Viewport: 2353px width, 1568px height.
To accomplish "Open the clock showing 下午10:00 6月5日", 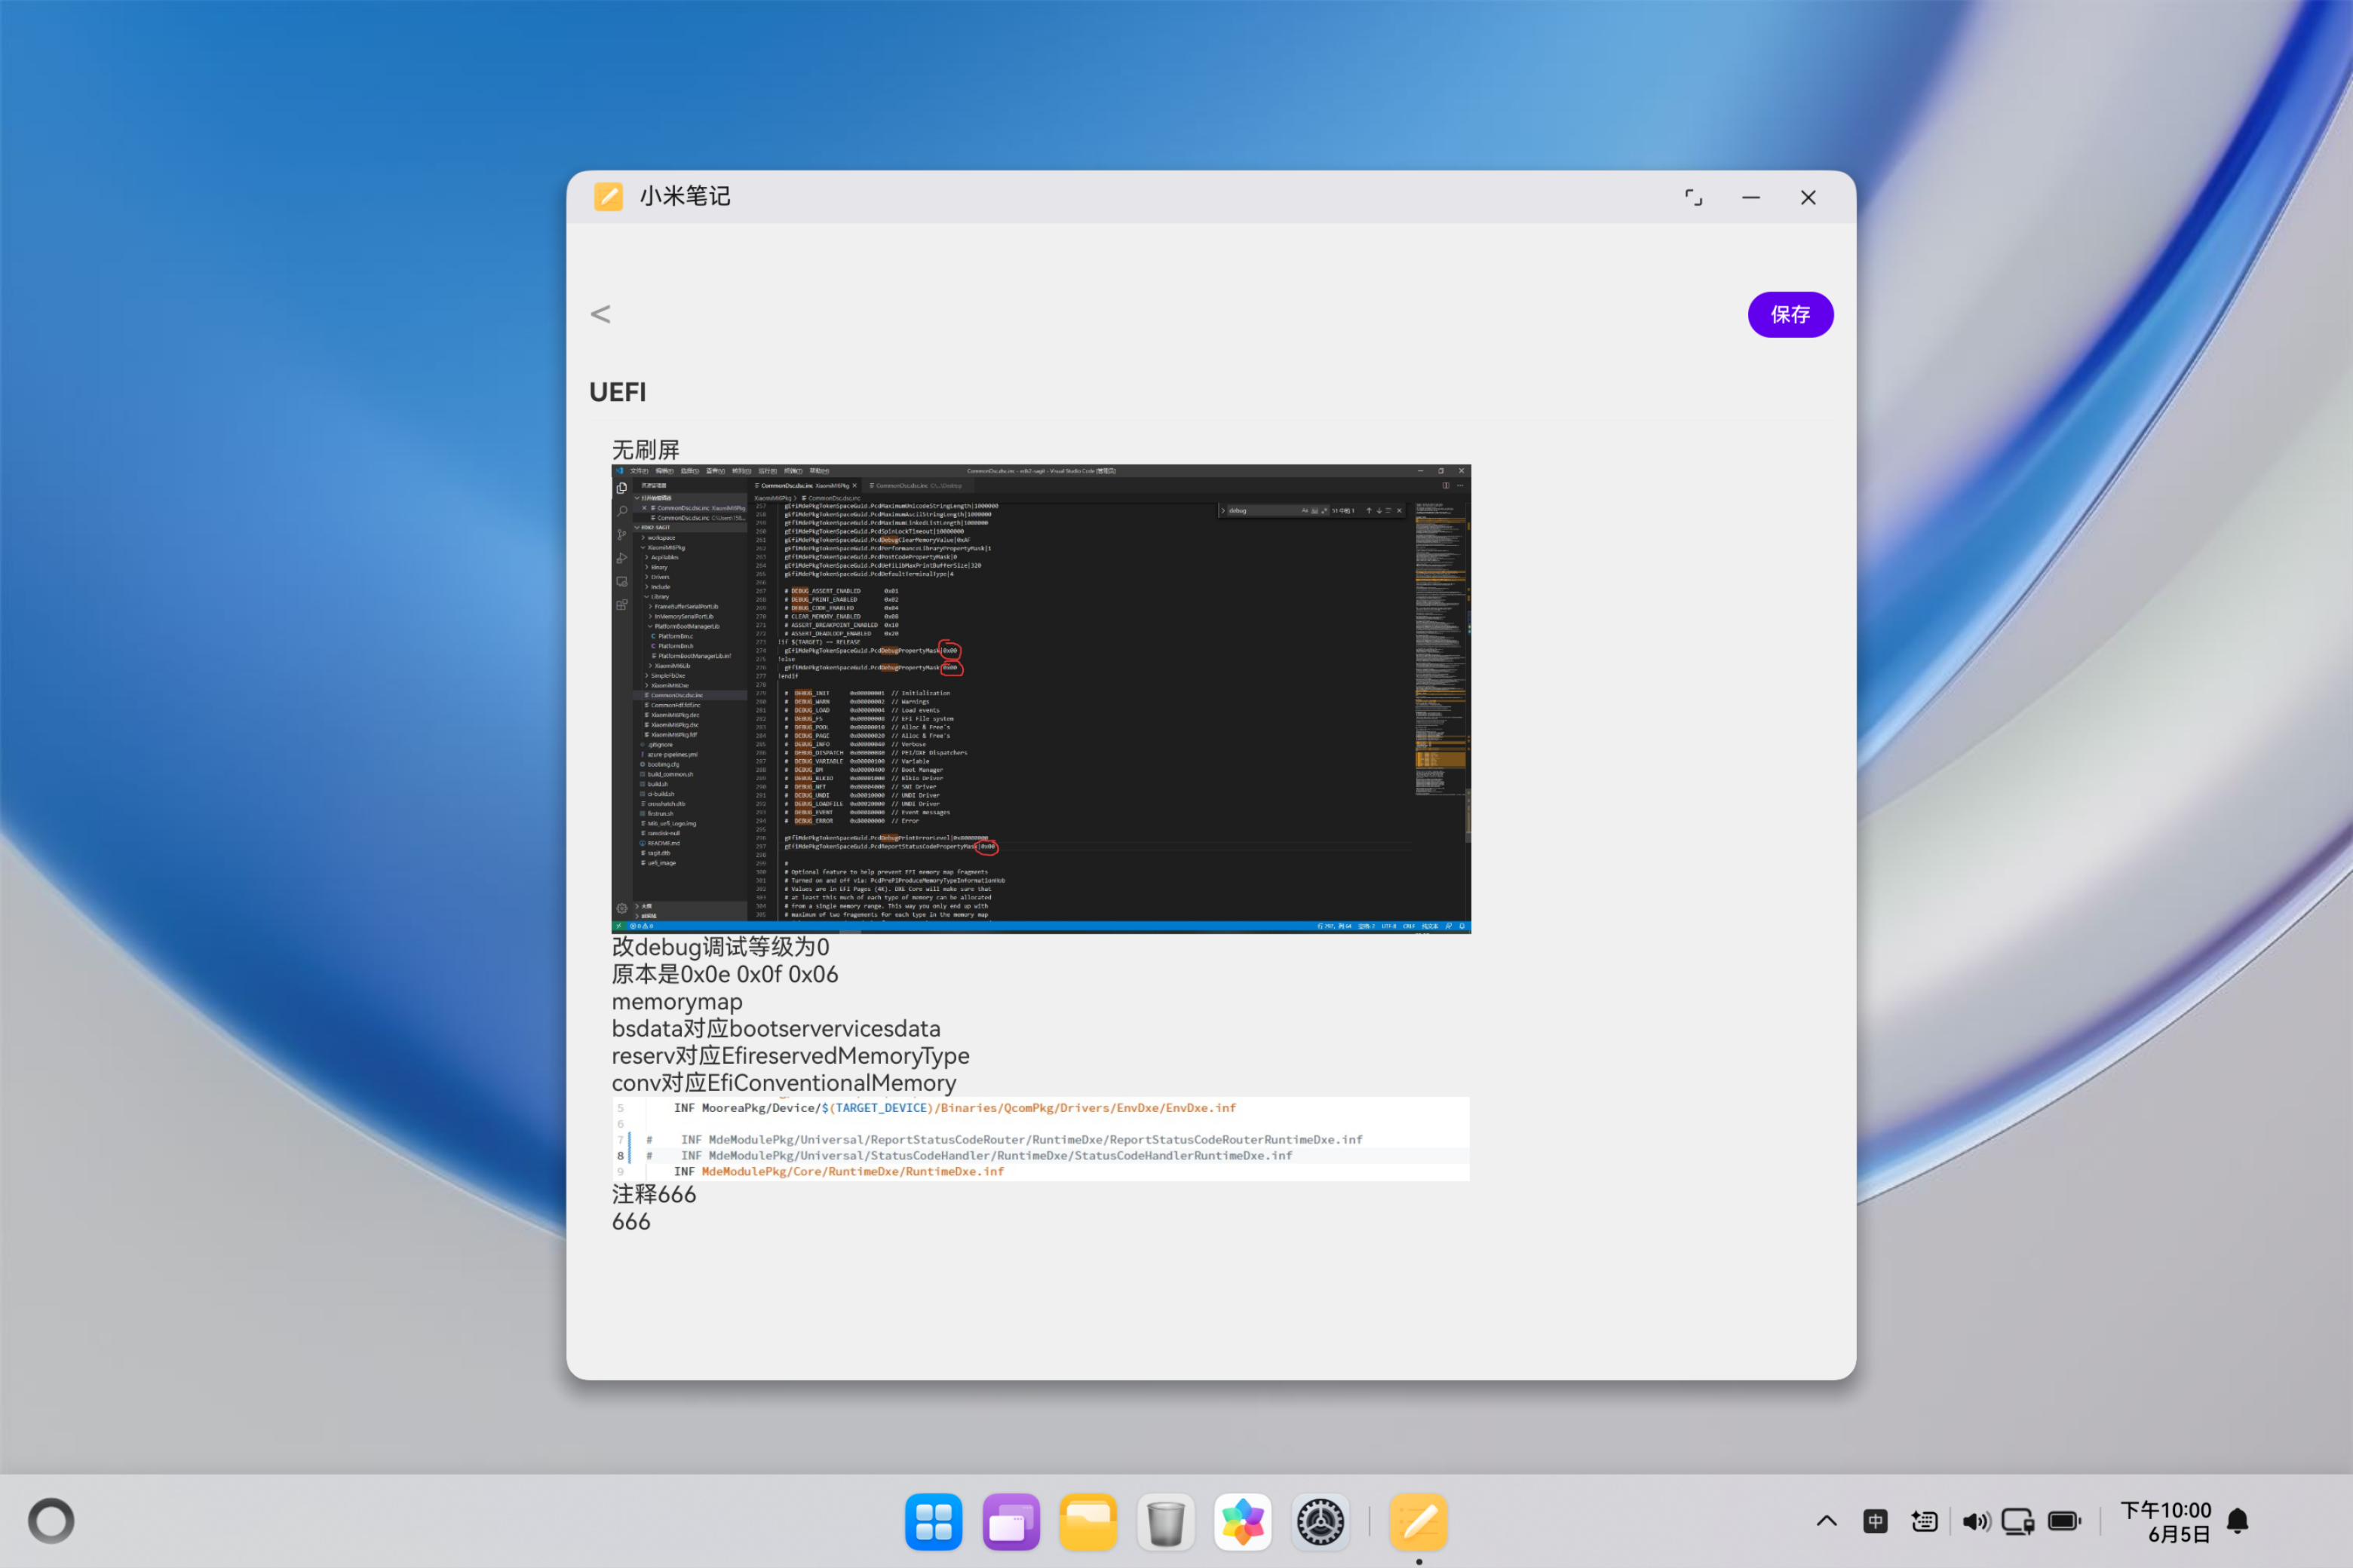I will pyautogui.click(x=2166, y=1521).
